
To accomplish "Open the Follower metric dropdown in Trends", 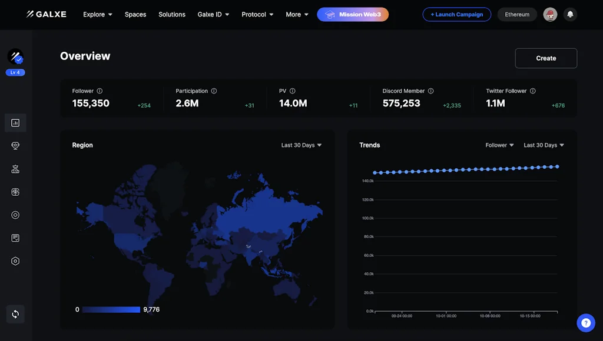I will 499,145.
